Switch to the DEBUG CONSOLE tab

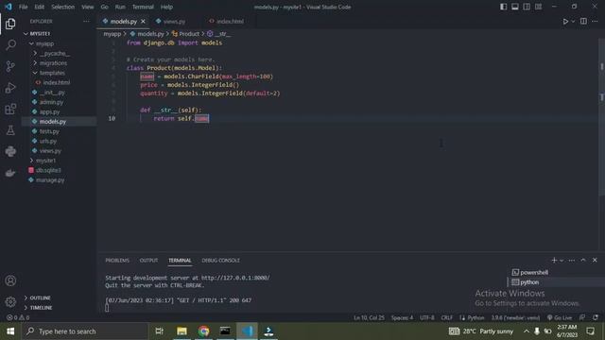(x=220, y=261)
